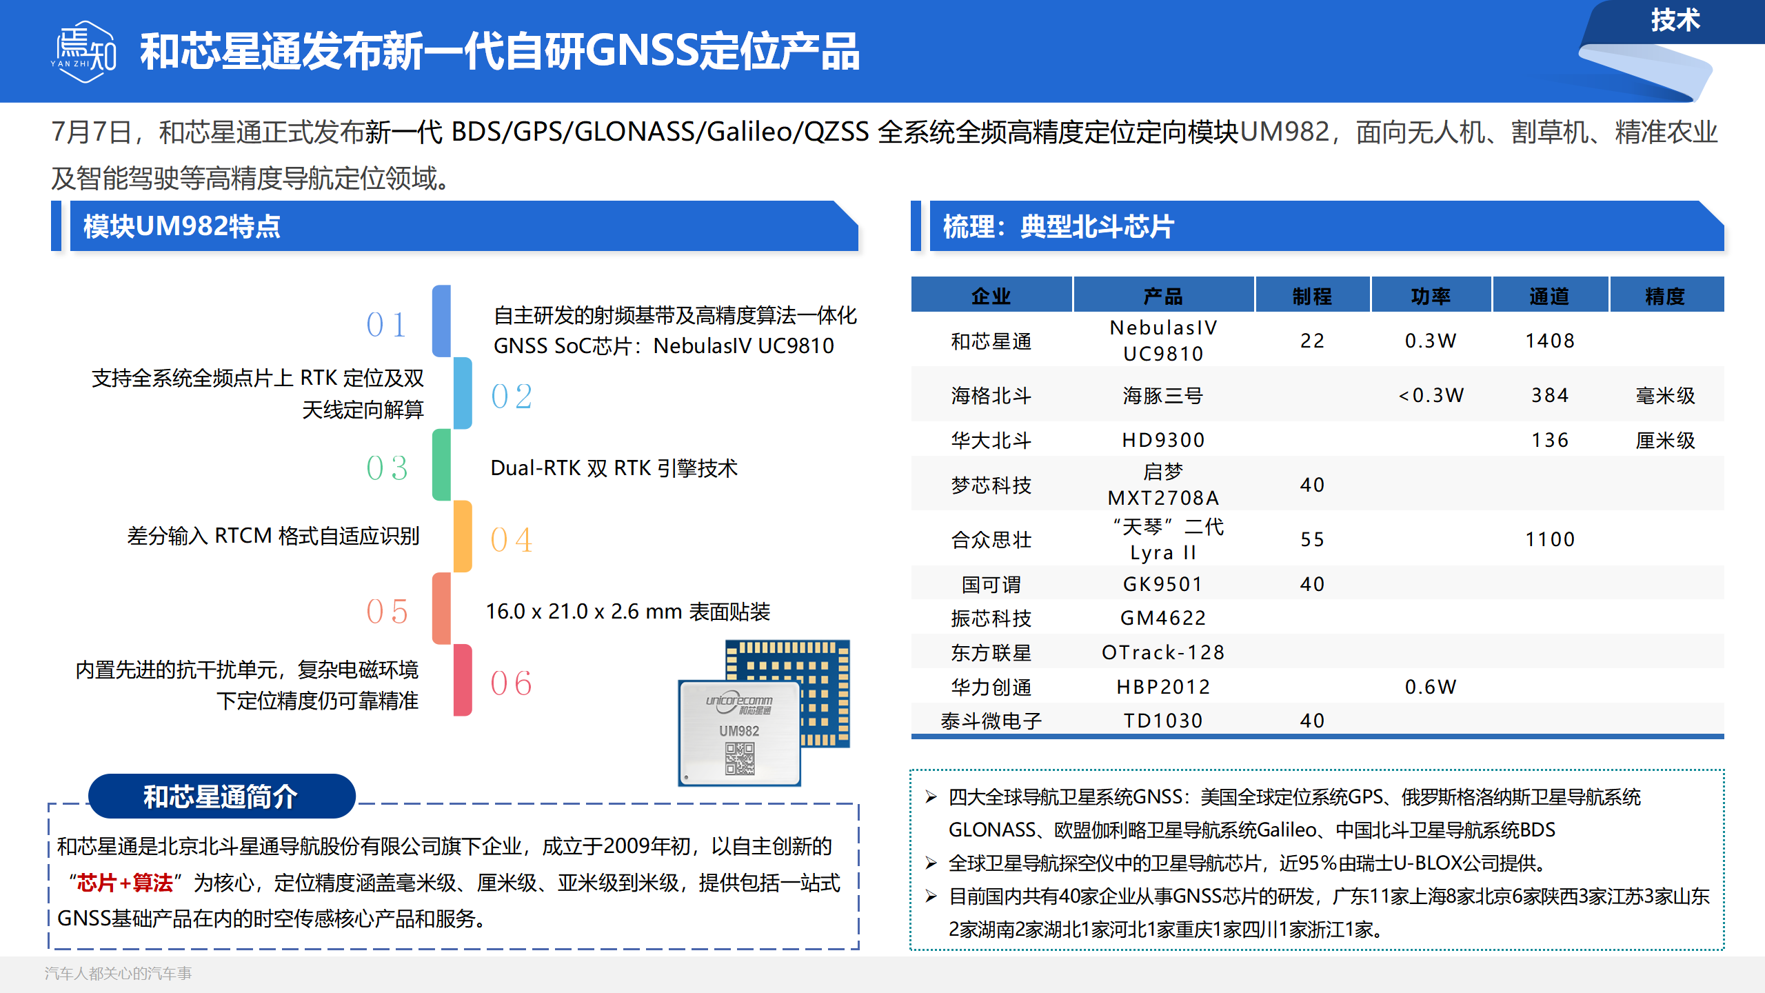Select the 海格北斗 company cell
The width and height of the screenshot is (1765, 993).
991,396
